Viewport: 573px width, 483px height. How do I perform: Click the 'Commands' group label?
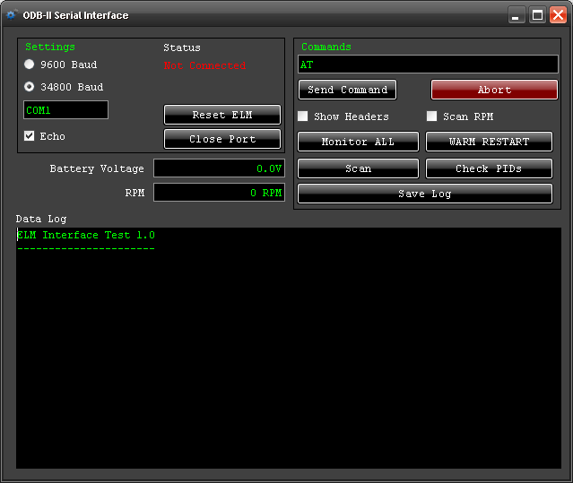326,47
